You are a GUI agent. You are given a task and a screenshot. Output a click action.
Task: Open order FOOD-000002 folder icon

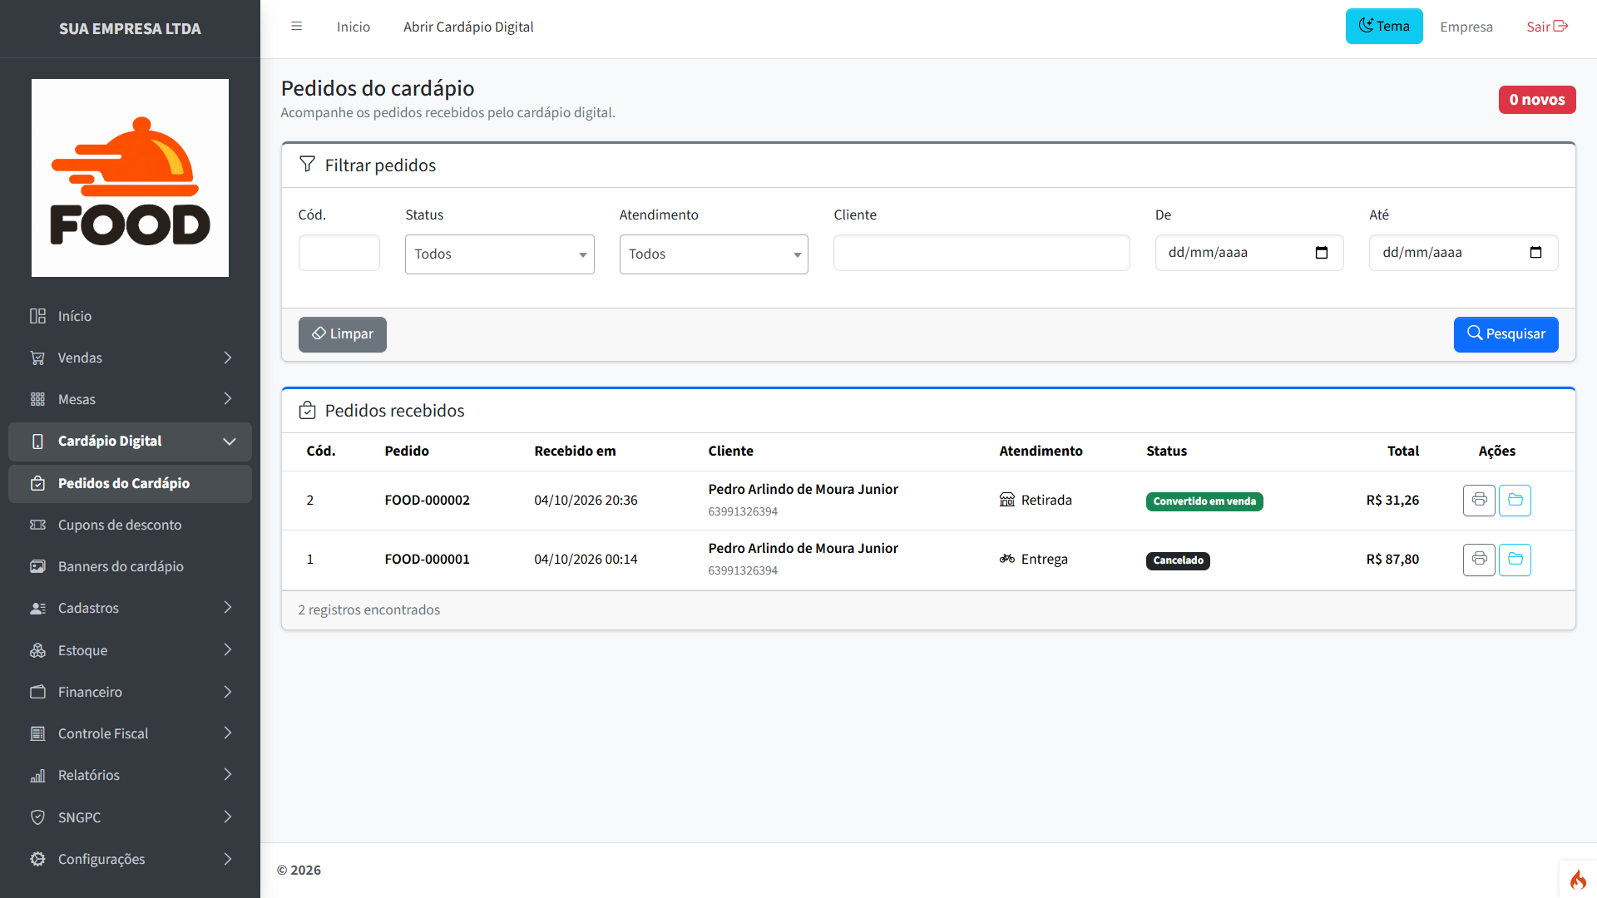1515,501
